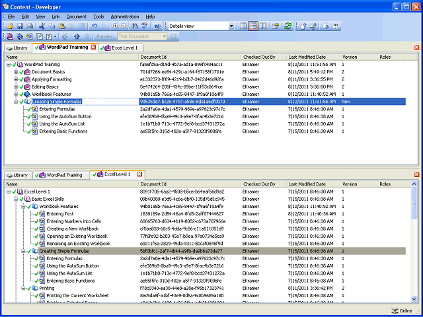
Task: Click the Undo arrow icon
Action: click(94, 26)
